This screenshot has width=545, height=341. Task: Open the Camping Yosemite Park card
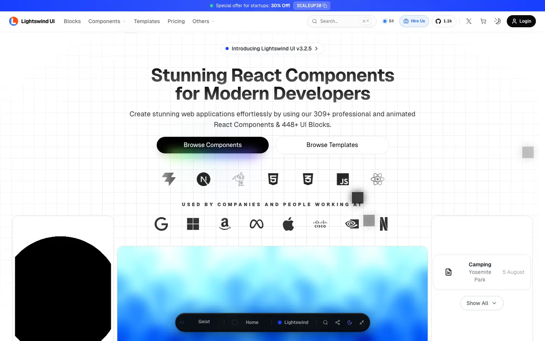click(482, 272)
